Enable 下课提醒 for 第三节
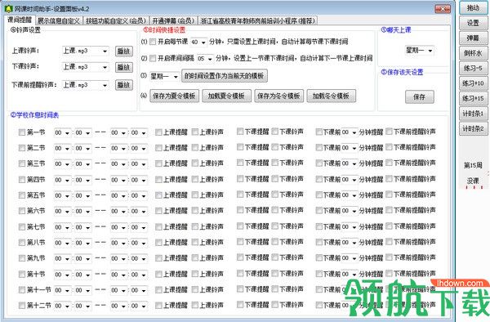 tap(240, 163)
